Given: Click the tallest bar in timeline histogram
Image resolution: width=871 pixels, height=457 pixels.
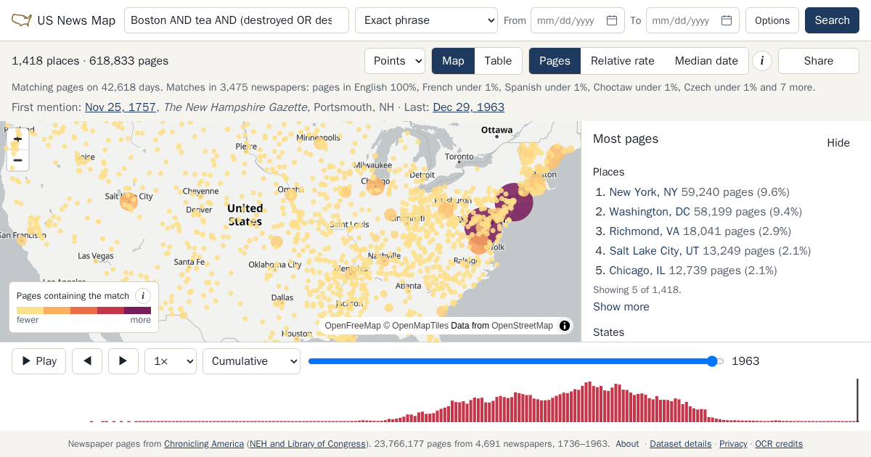Looking at the screenshot, I should 589,402.
